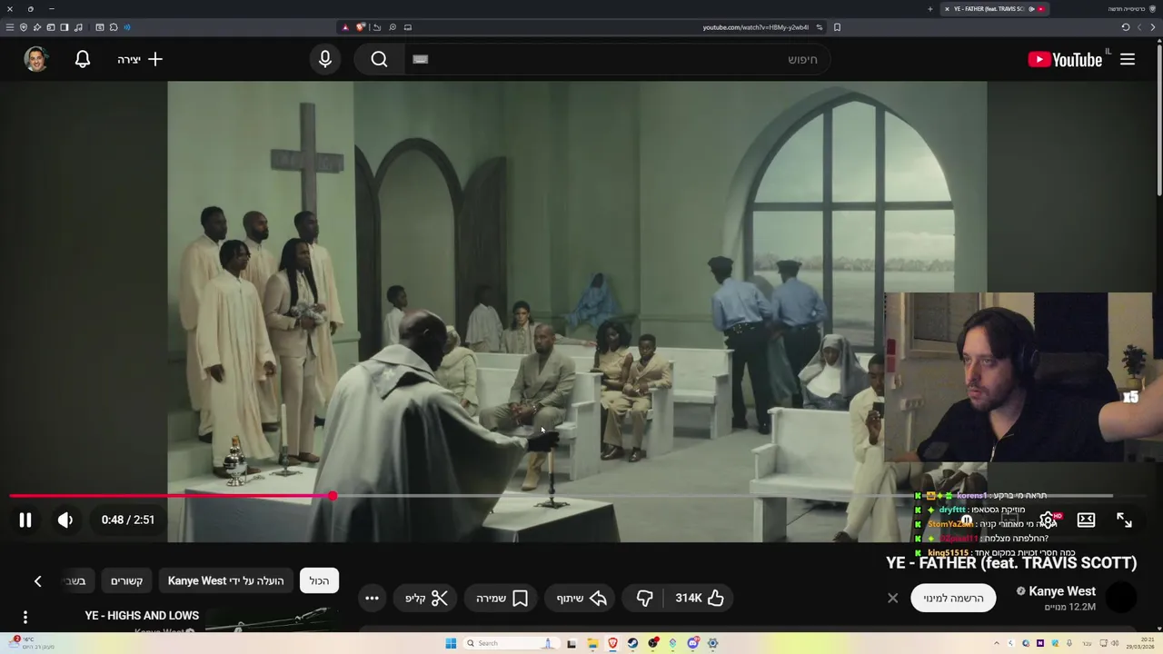Dislike the video with thumbs down
Image resolution: width=1163 pixels, height=654 pixels.
tap(644, 598)
